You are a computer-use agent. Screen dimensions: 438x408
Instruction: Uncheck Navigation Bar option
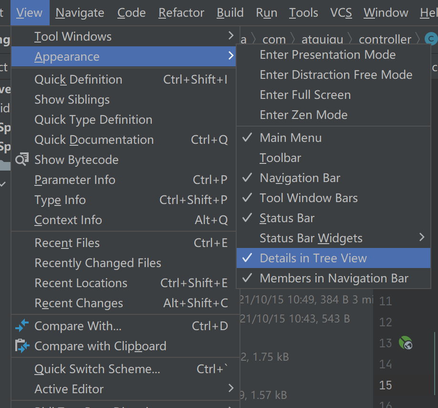click(x=300, y=178)
